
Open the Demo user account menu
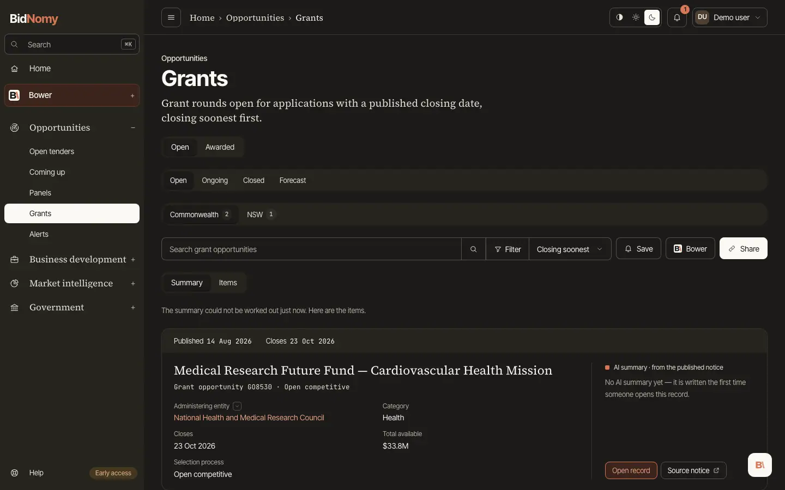pyautogui.click(x=730, y=17)
